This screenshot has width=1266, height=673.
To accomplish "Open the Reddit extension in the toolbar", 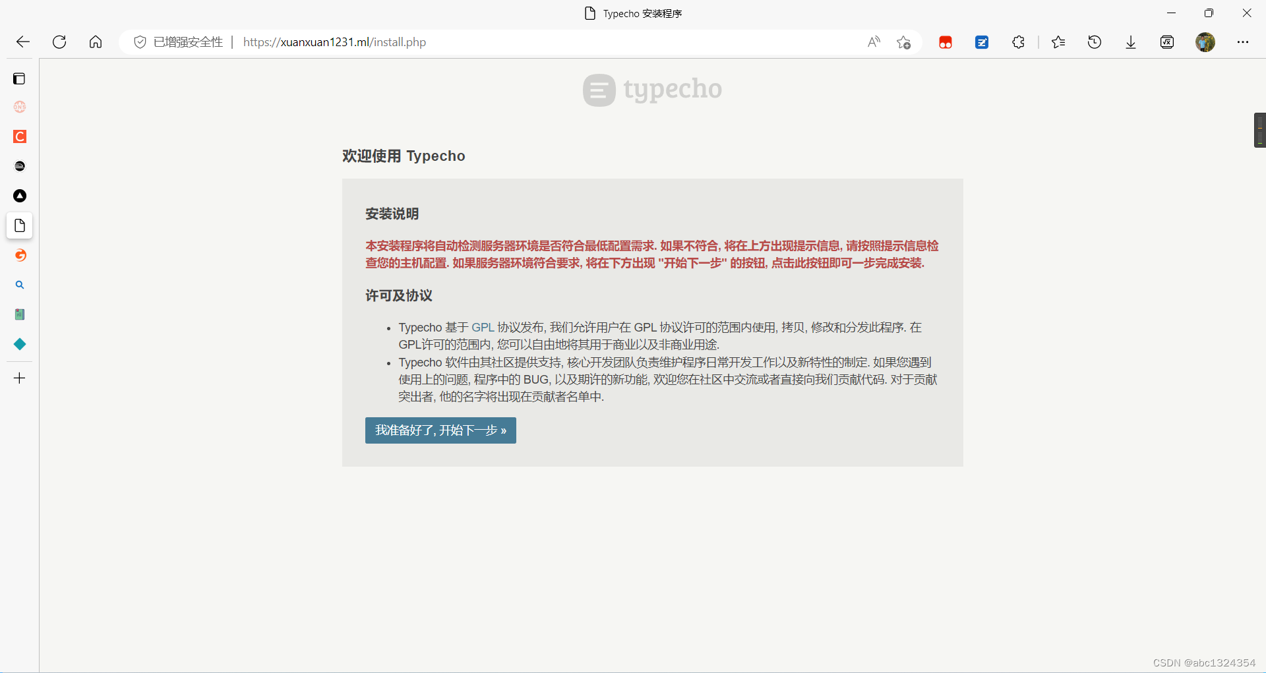I will (945, 42).
